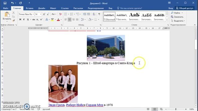The image size is (198, 111).
Task: Create a bulleted list
Action: 66,14
